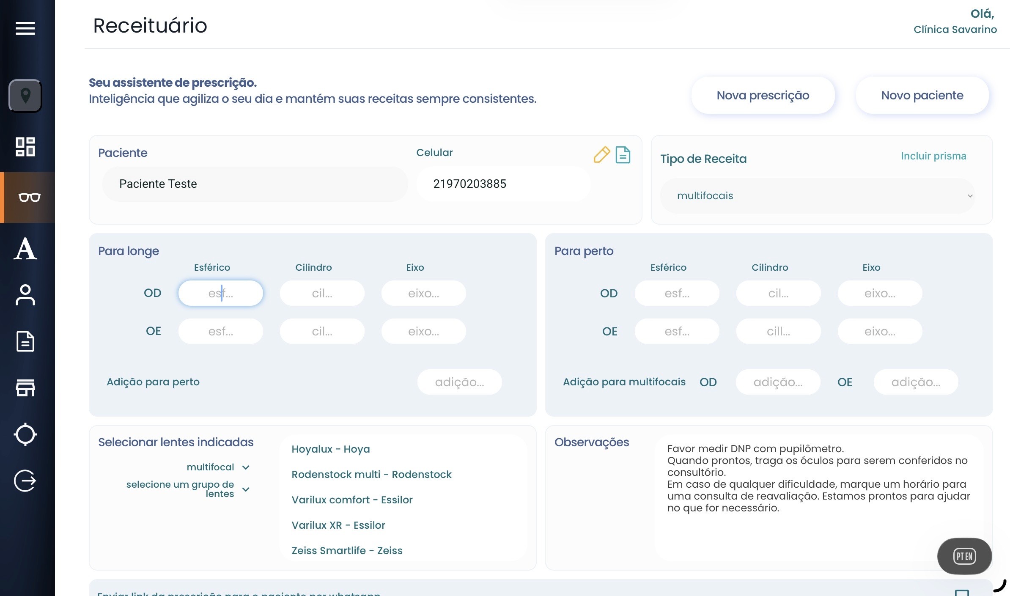Select Varilux comfort - Essilor lens

click(352, 500)
